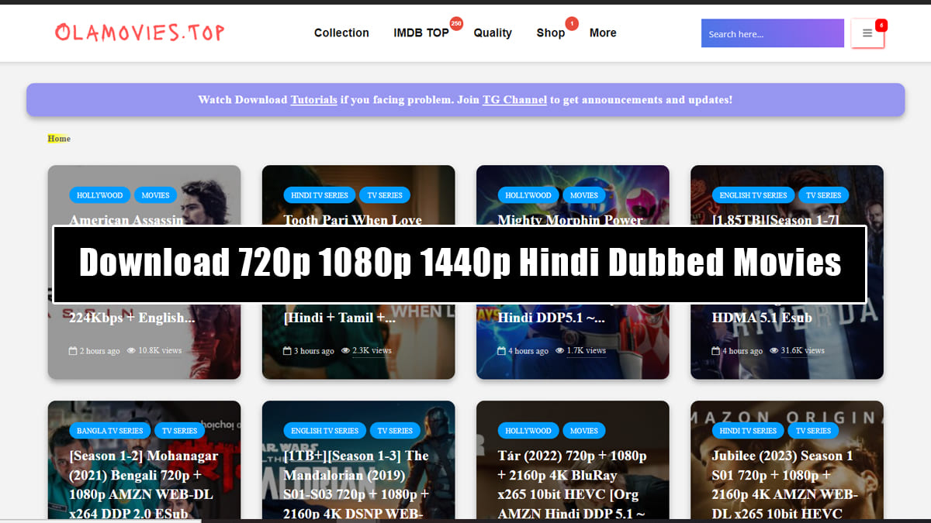
Task: Click the "10.8K views" text
Action: pyautogui.click(x=160, y=351)
